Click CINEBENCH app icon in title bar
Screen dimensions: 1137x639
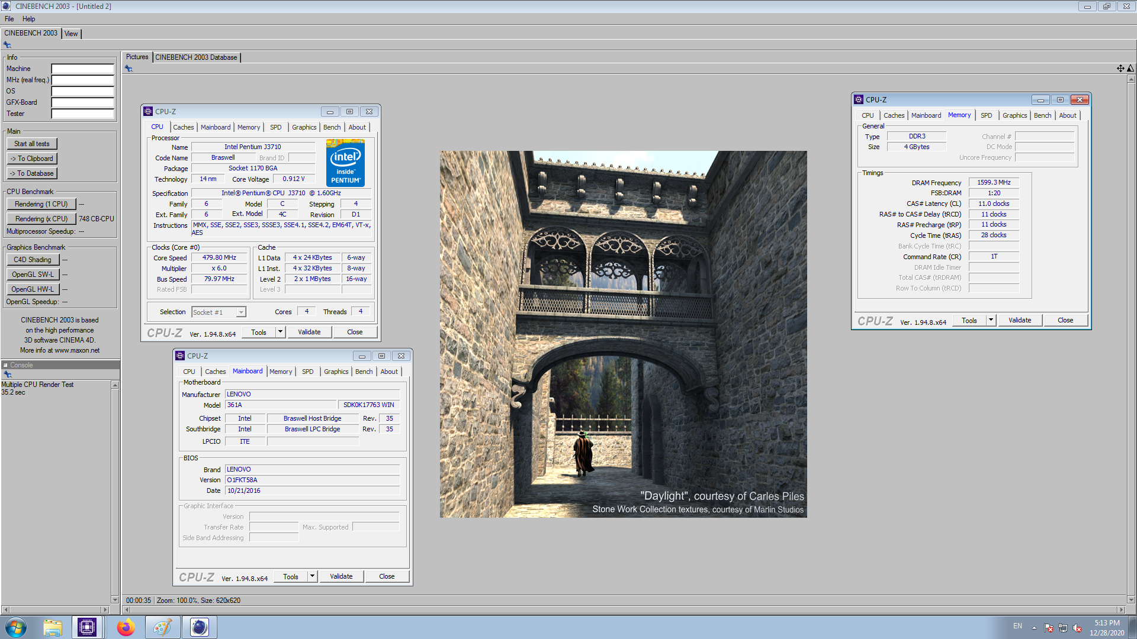7,6
